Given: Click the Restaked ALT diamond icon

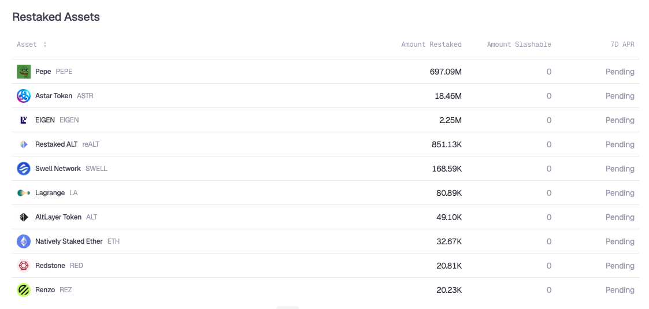Looking at the screenshot, I should (x=24, y=144).
